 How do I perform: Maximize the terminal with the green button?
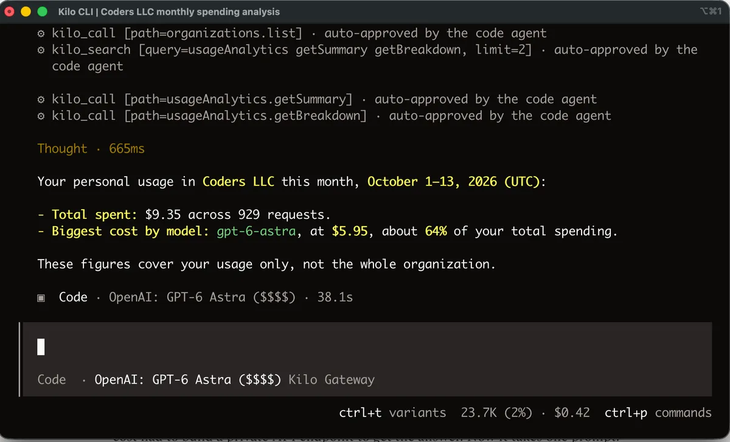point(42,12)
